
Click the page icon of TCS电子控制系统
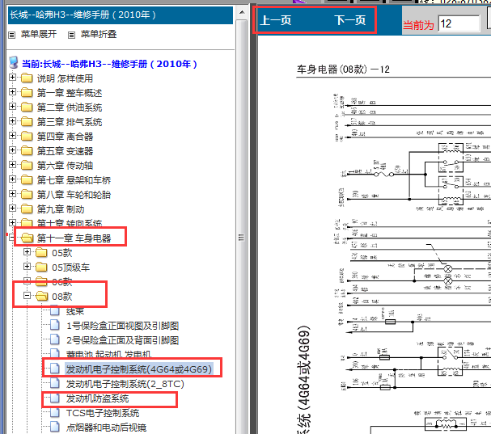[55, 412]
